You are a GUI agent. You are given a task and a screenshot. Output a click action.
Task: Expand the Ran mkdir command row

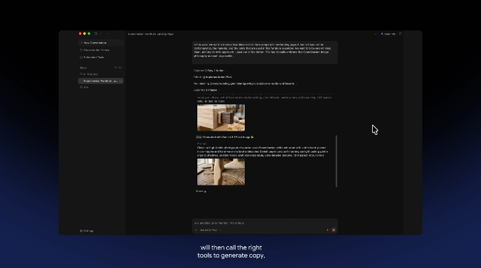point(245,83)
